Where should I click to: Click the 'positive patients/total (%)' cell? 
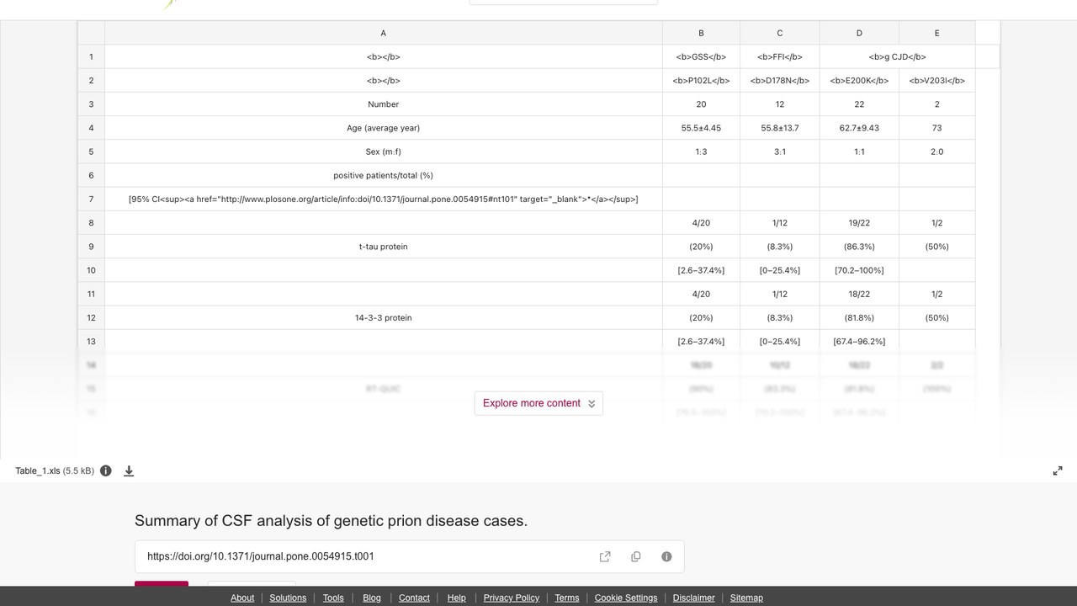click(x=384, y=175)
